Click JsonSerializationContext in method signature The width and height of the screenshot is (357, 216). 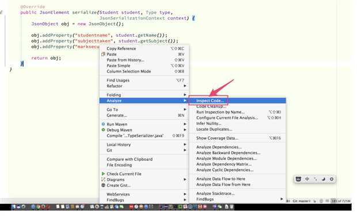(x=132, y=18)
